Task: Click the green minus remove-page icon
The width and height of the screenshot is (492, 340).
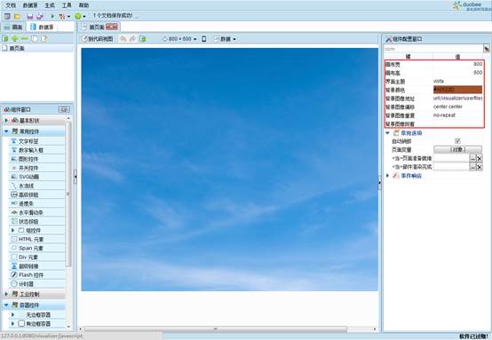Action: click(x=25, y=38)
